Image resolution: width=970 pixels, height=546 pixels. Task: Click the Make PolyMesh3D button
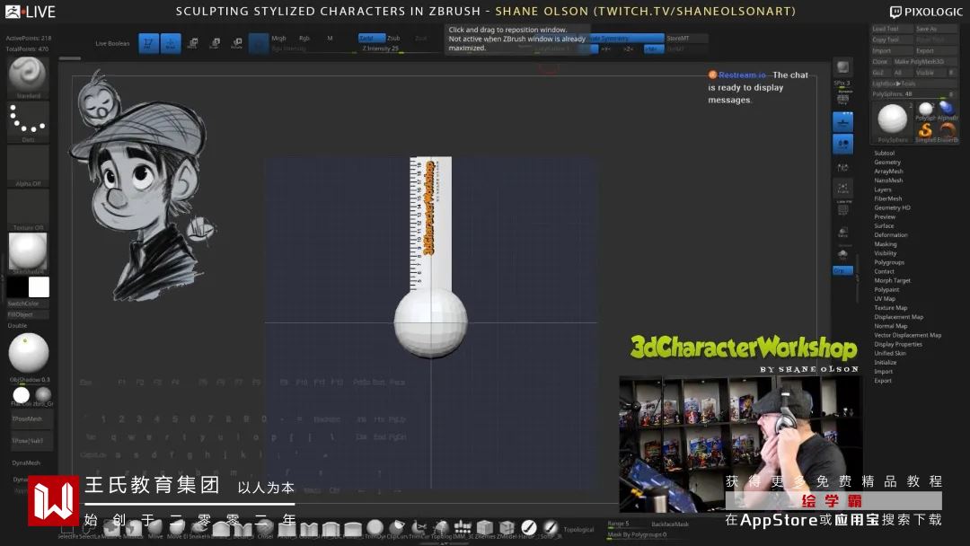tap(924, 62)
